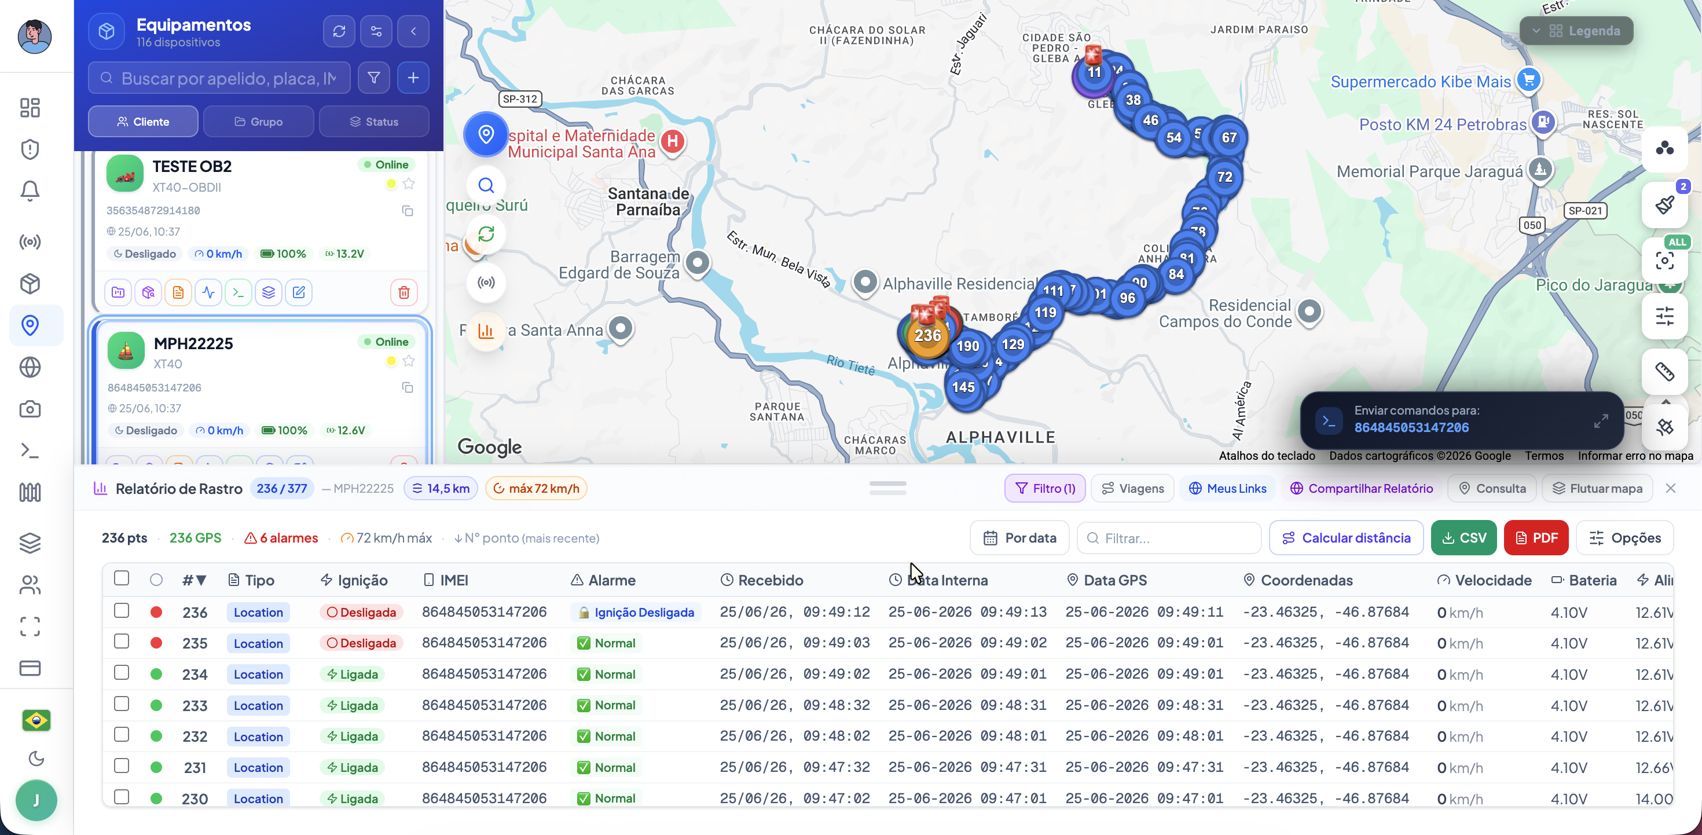The height and width of the screenshot is (835, 1702).
Task: Open sort Nº ponto (mais recente)
Action: click(527, 538)
